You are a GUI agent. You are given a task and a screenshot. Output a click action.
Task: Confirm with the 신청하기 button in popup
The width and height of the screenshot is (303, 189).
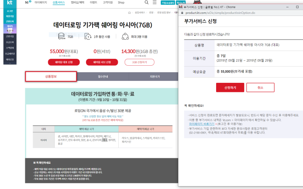(230, 87)
